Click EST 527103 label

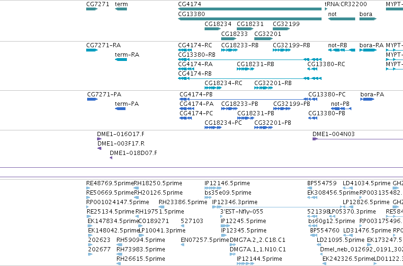[192, 222]
